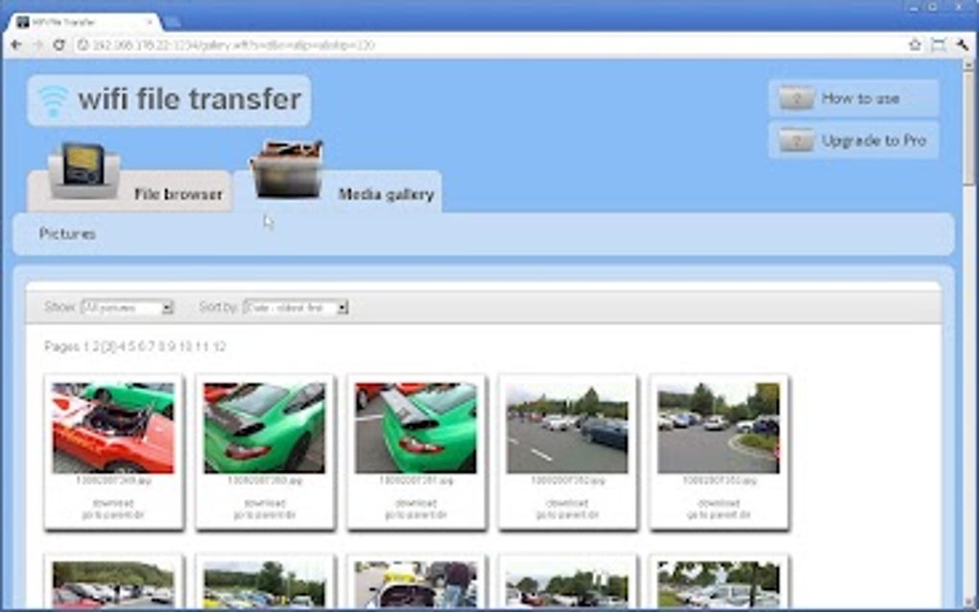Click the scrollbar down arrow
The width and height of the screenshot is (979, 612).
pos(968,602)
